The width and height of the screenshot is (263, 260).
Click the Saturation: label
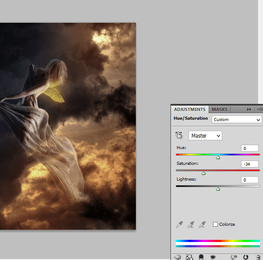[187, 164]
